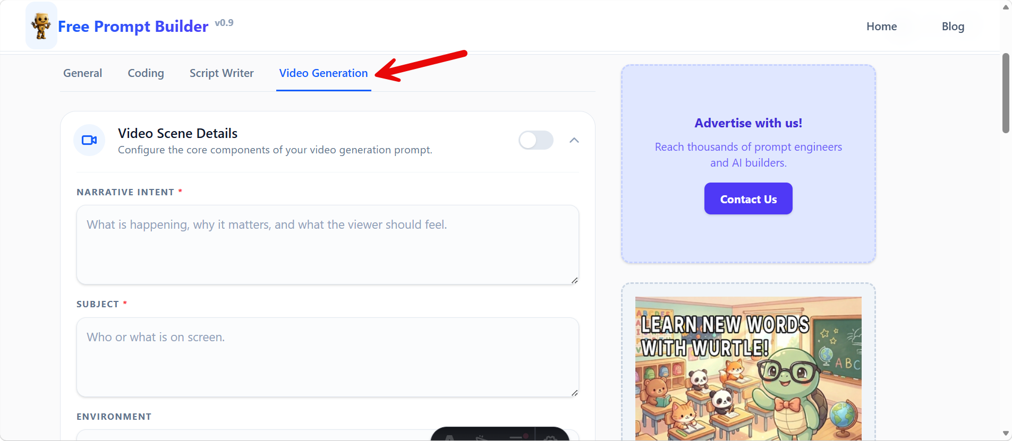The image size is (1012, 441).
Task: Click the Free Prompt Builder heading link
Action: click(x=133, y=26)
